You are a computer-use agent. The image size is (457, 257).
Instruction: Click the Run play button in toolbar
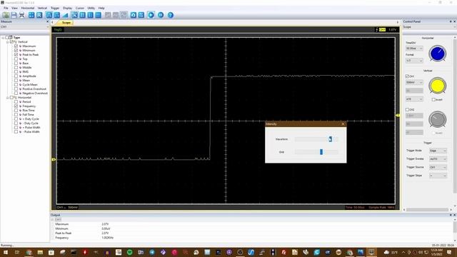coord(151,15)
